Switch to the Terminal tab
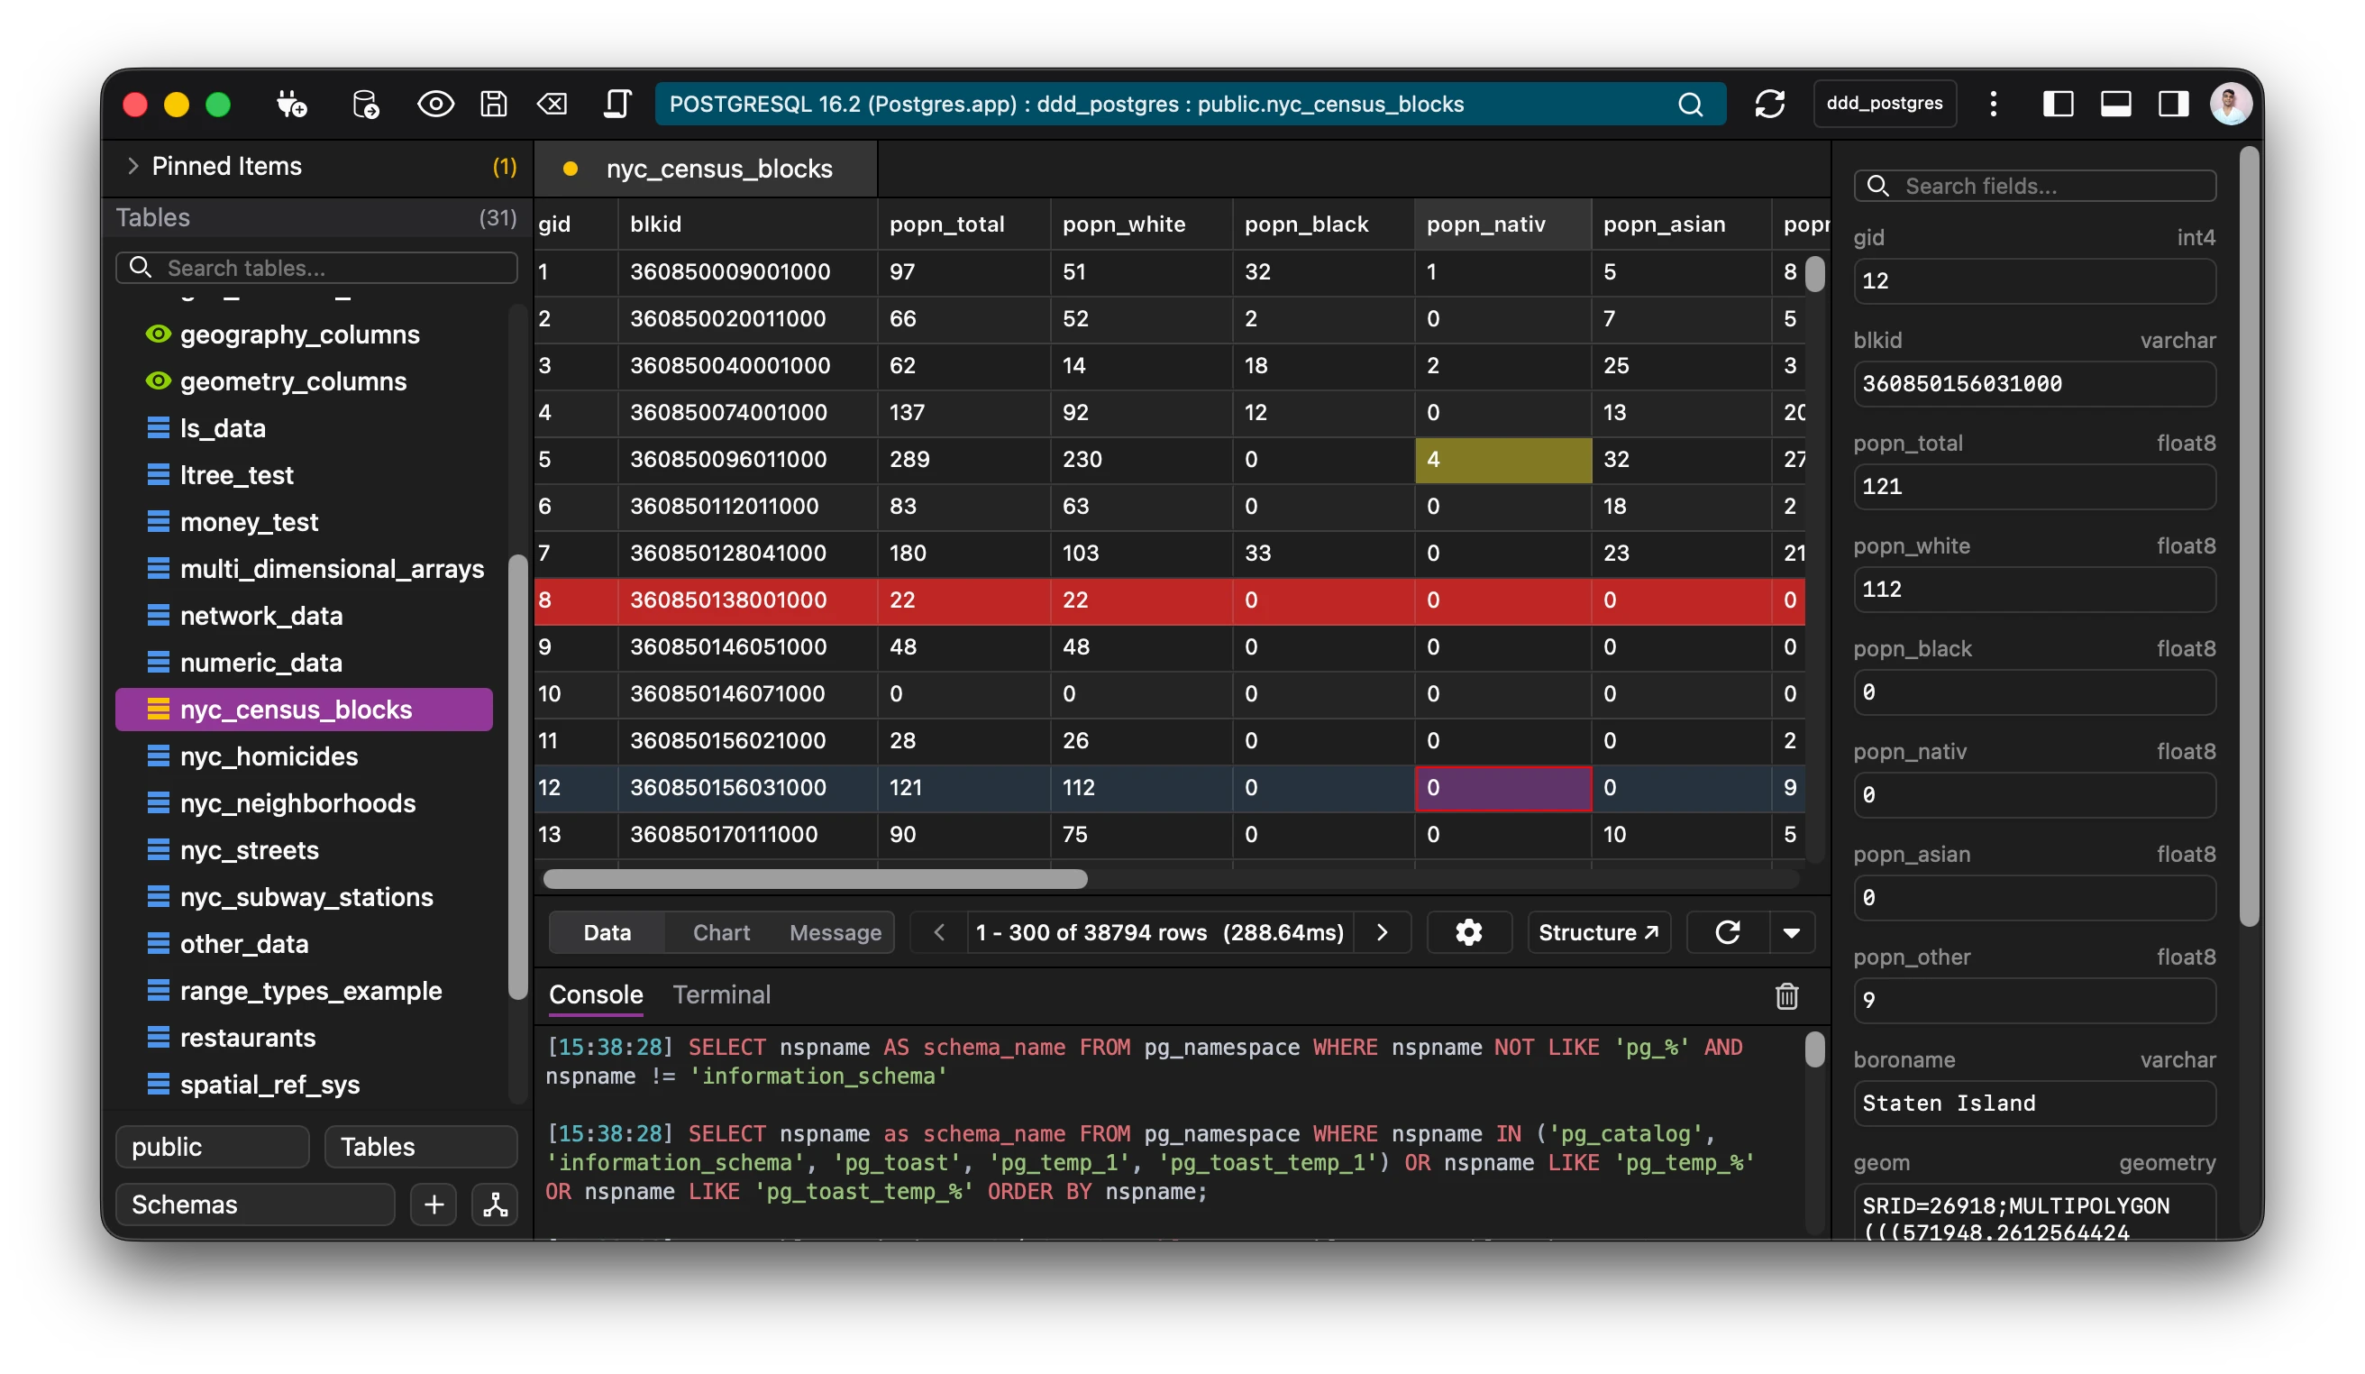Viewport: 2365px width, 1374px height. [721, 994]
